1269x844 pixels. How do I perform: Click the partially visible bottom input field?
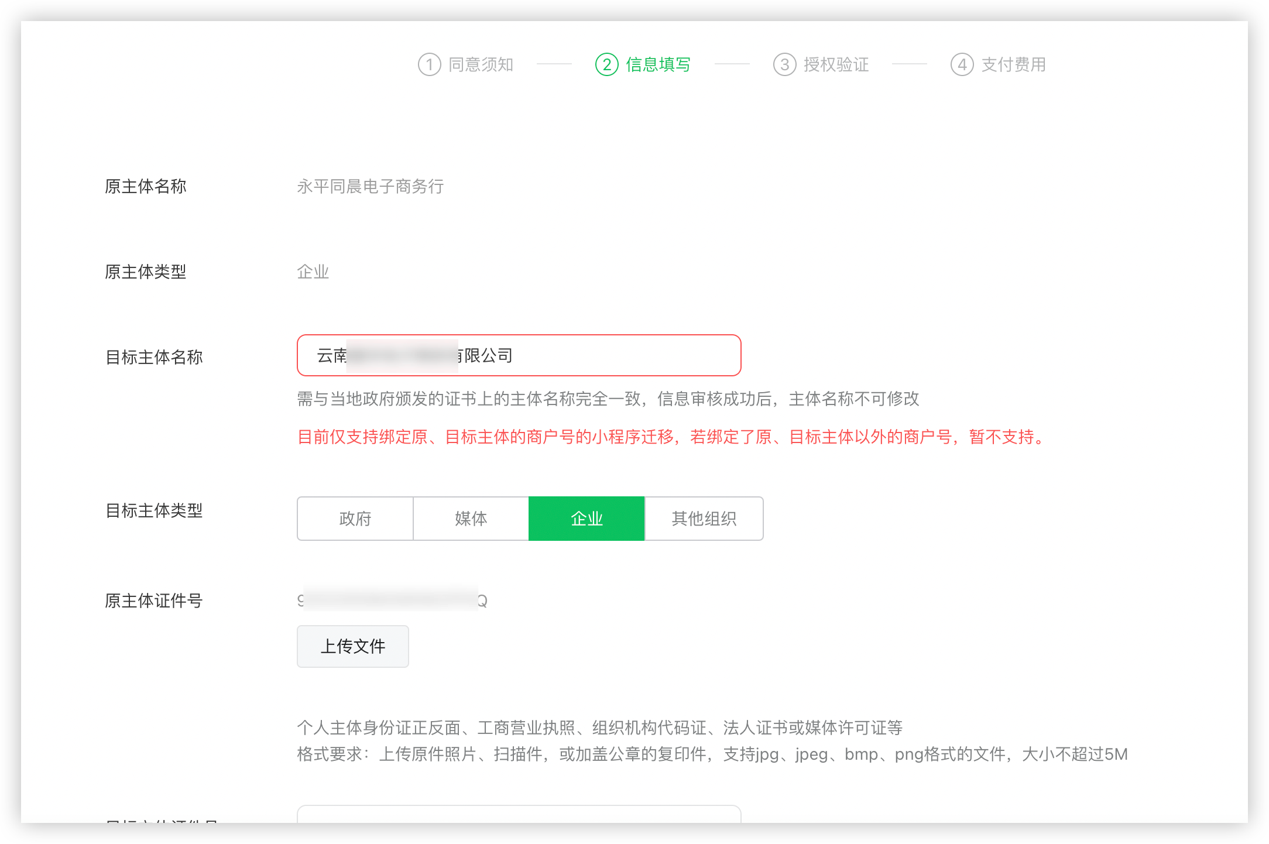pos(519,814)
